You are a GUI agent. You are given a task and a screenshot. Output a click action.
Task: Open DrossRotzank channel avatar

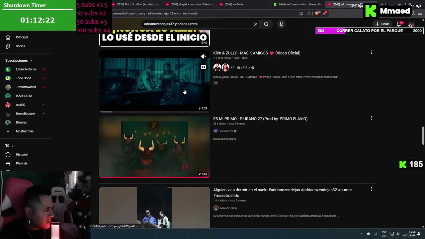point(8,114)
